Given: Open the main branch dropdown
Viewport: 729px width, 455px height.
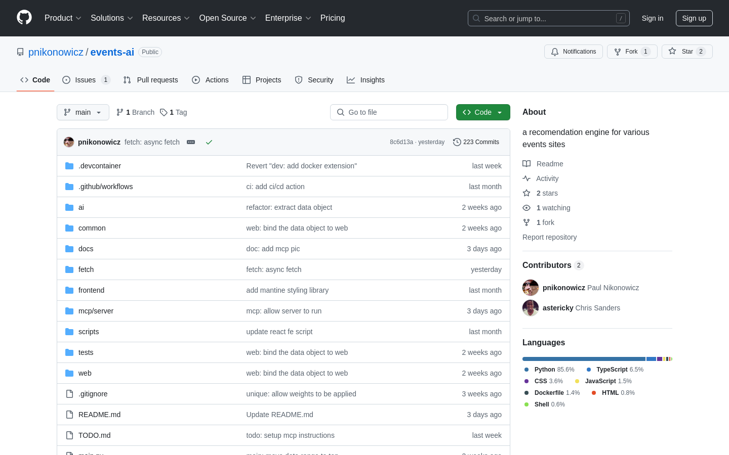Looking at the screenshot, I should click(x=83, y=112).
